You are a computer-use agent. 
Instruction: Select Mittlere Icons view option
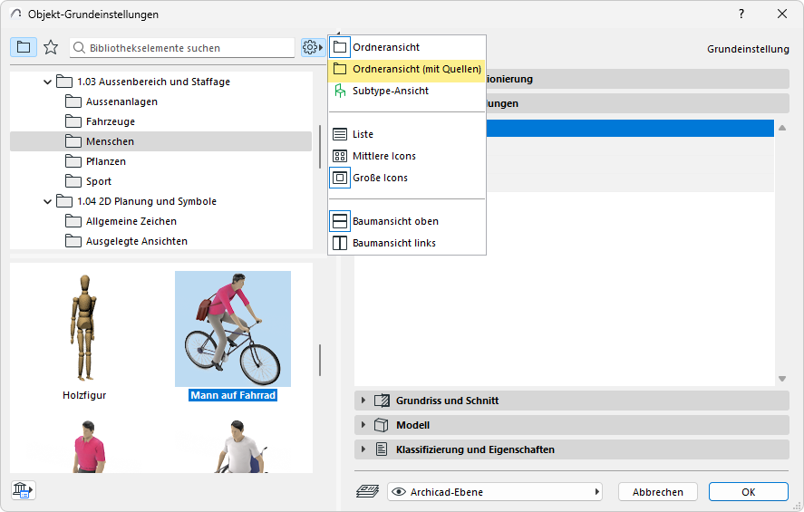point(383,156)
